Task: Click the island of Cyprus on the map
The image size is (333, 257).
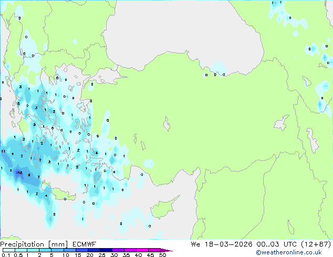Action: click(163, 208)
